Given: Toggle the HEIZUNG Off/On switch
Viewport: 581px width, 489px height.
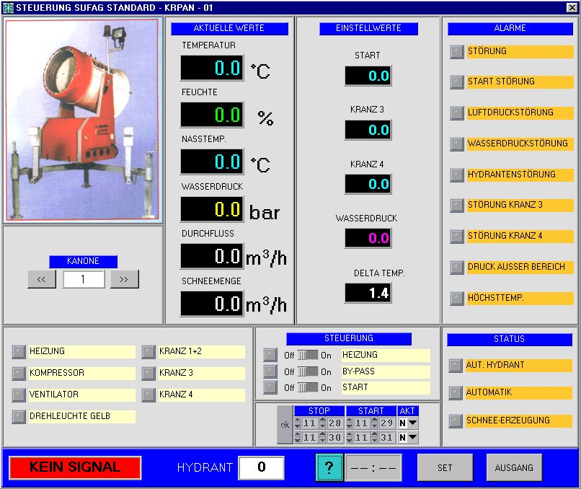Looking at the screenshot, I should [x=308, y=356].
